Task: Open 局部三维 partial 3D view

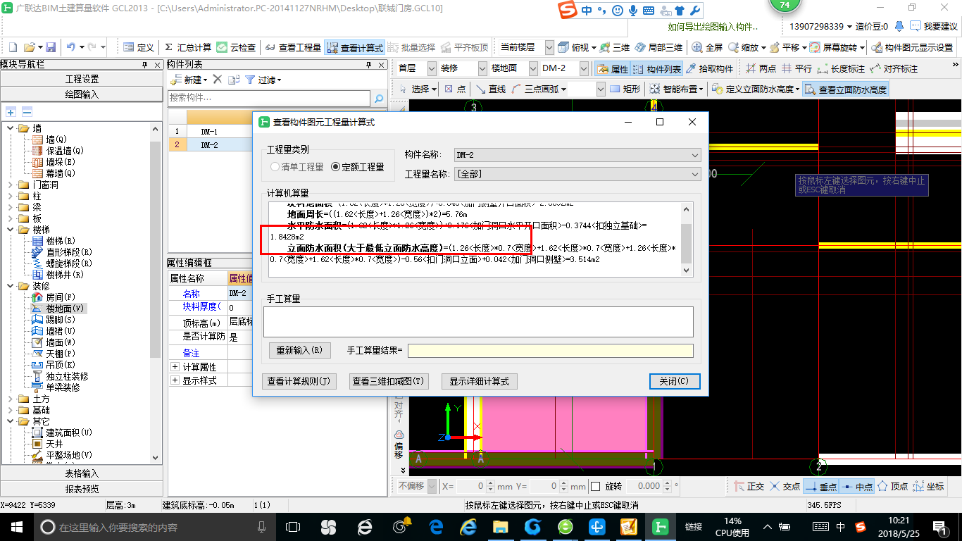Action: click(x=658, y=47)
